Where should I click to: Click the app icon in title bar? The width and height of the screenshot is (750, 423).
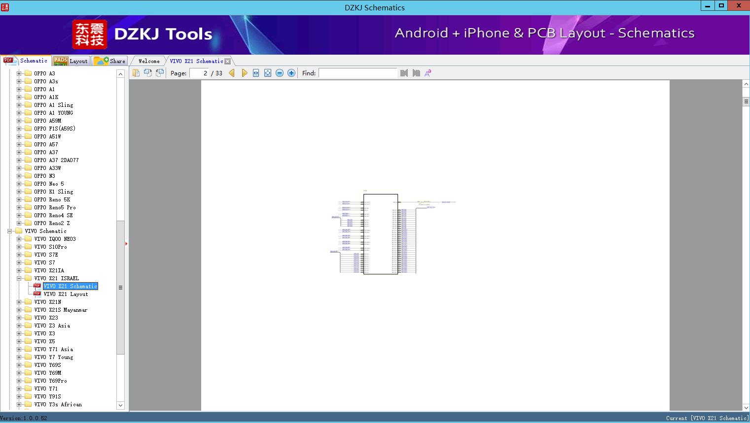point(5,7)
